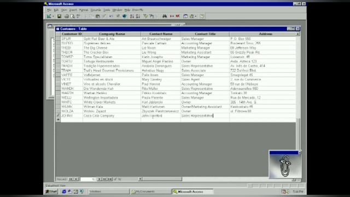350x197 pixels.
Task: Select the Format Painter icon
Action: [104, 16]
